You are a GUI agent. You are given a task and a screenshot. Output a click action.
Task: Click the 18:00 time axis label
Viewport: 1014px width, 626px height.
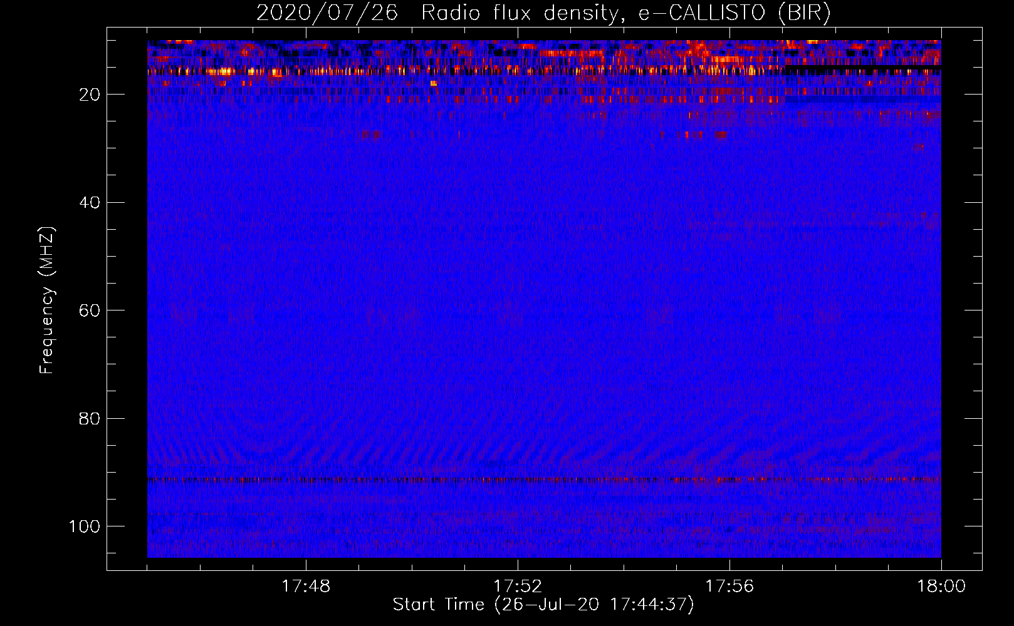tap(941, 587)
